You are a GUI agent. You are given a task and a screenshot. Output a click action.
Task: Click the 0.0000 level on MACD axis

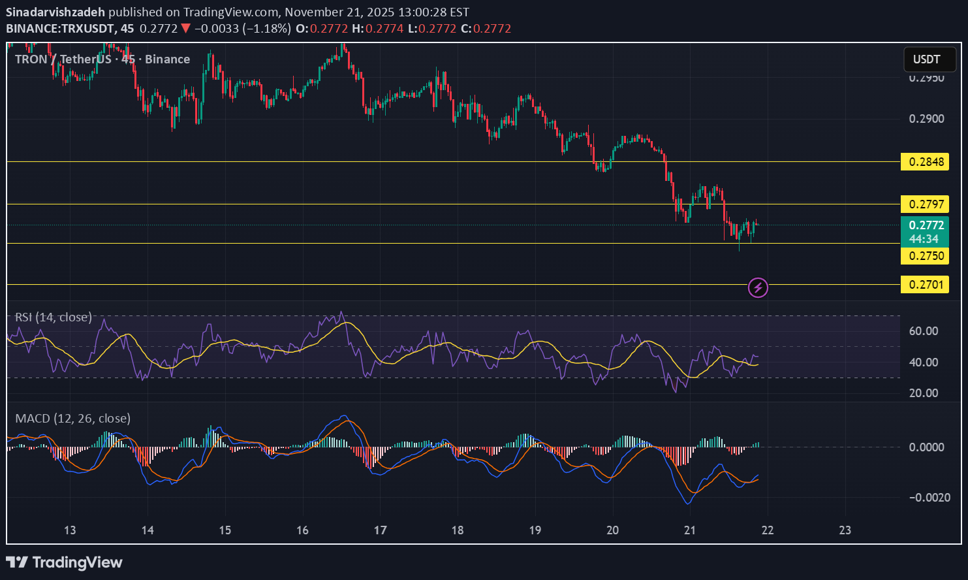pos(926,447)
